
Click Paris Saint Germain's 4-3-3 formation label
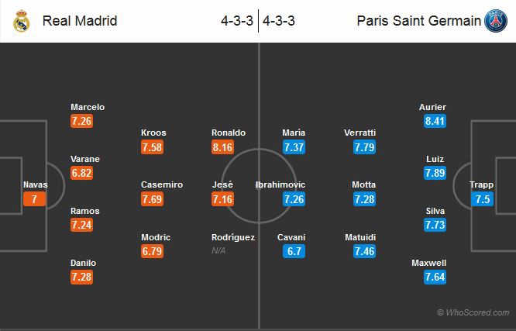click(280, 21)
